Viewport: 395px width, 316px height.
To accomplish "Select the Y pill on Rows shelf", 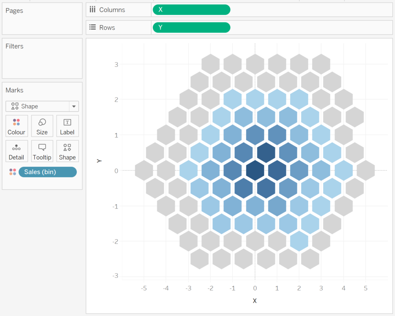I will click(x=191, y=27).
